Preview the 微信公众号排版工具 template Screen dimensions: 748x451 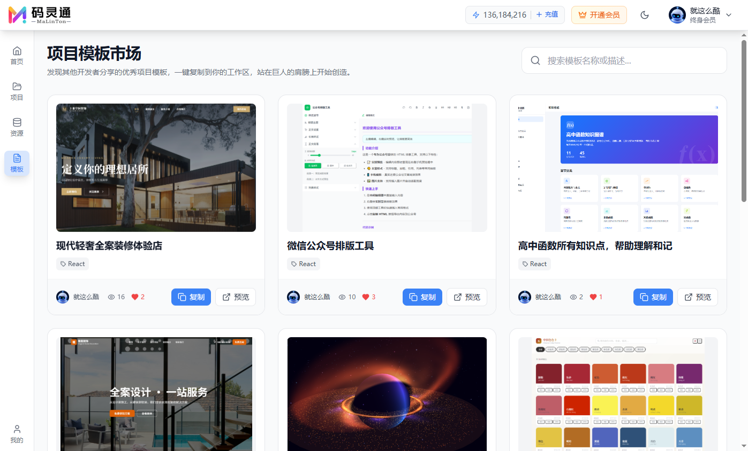click(467, 297)
